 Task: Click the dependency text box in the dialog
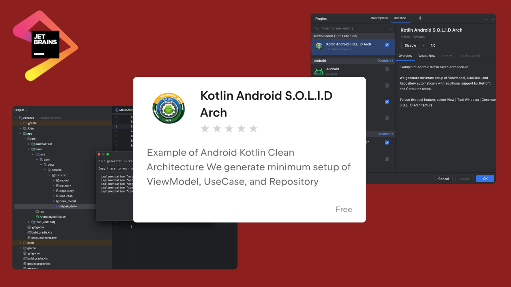click(116, 187)
